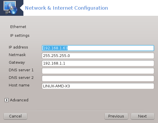Click the empty DNS server 2 field
Screen dimensions: 158x123
point(98,78)
